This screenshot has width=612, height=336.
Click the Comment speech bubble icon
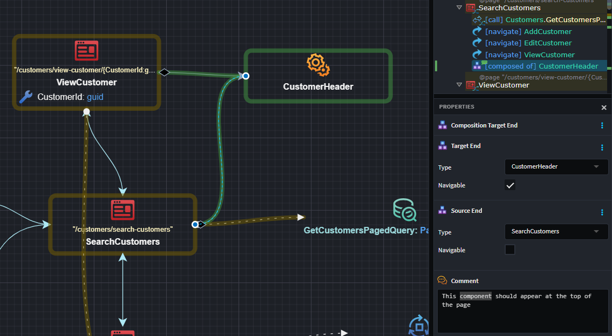point(442,280)
